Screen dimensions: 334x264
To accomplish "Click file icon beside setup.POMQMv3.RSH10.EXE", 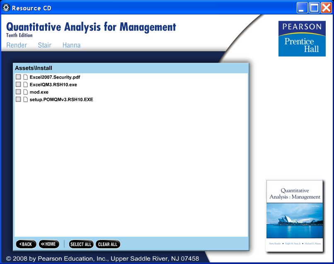I will (25, 99).
